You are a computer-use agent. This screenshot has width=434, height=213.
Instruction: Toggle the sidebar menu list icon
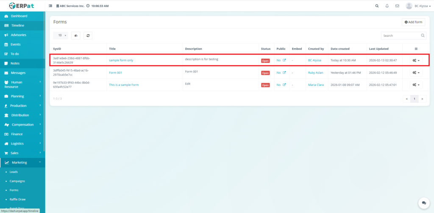tap(51, 6)
